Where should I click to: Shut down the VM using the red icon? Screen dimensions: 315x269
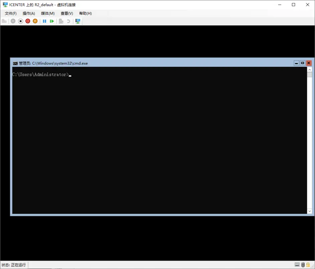[28, 21]
